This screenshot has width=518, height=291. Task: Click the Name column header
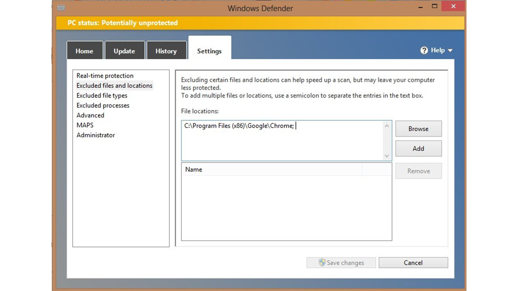(x=272, y=169)
